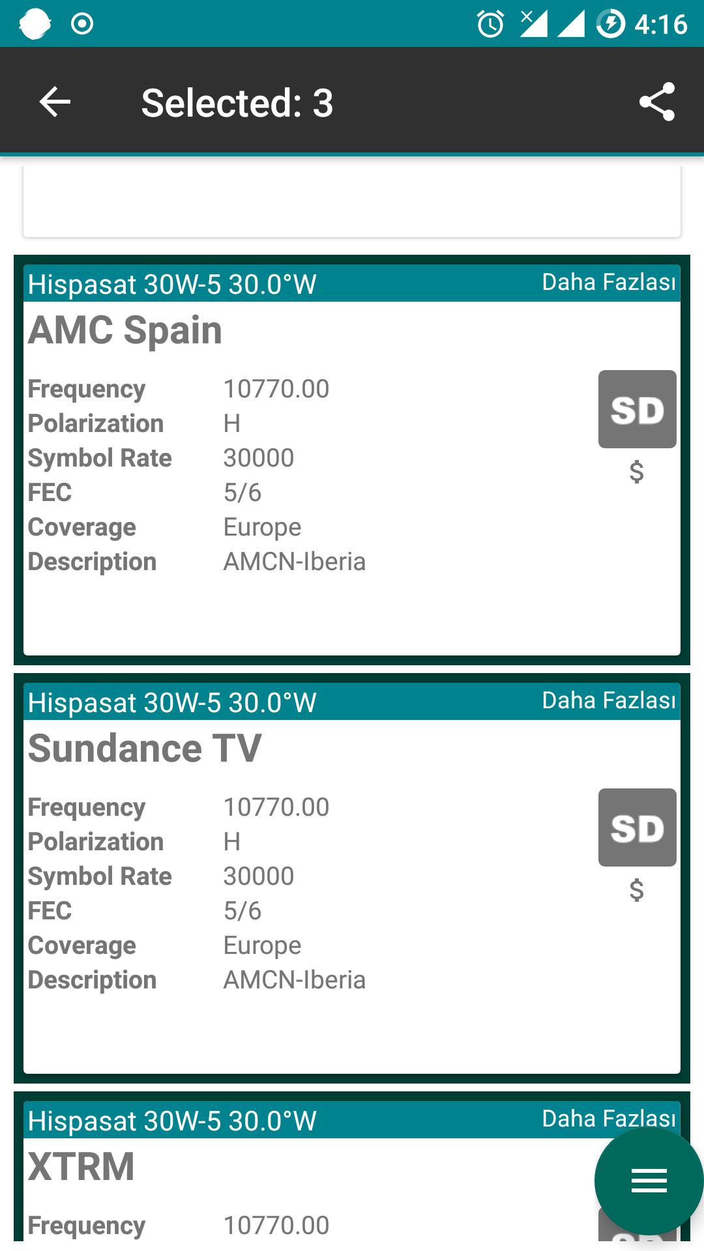The image size is (704, 1251).
Task: Tap the AMC Spain frequency value 10770.00
Action: click(276, 389)
